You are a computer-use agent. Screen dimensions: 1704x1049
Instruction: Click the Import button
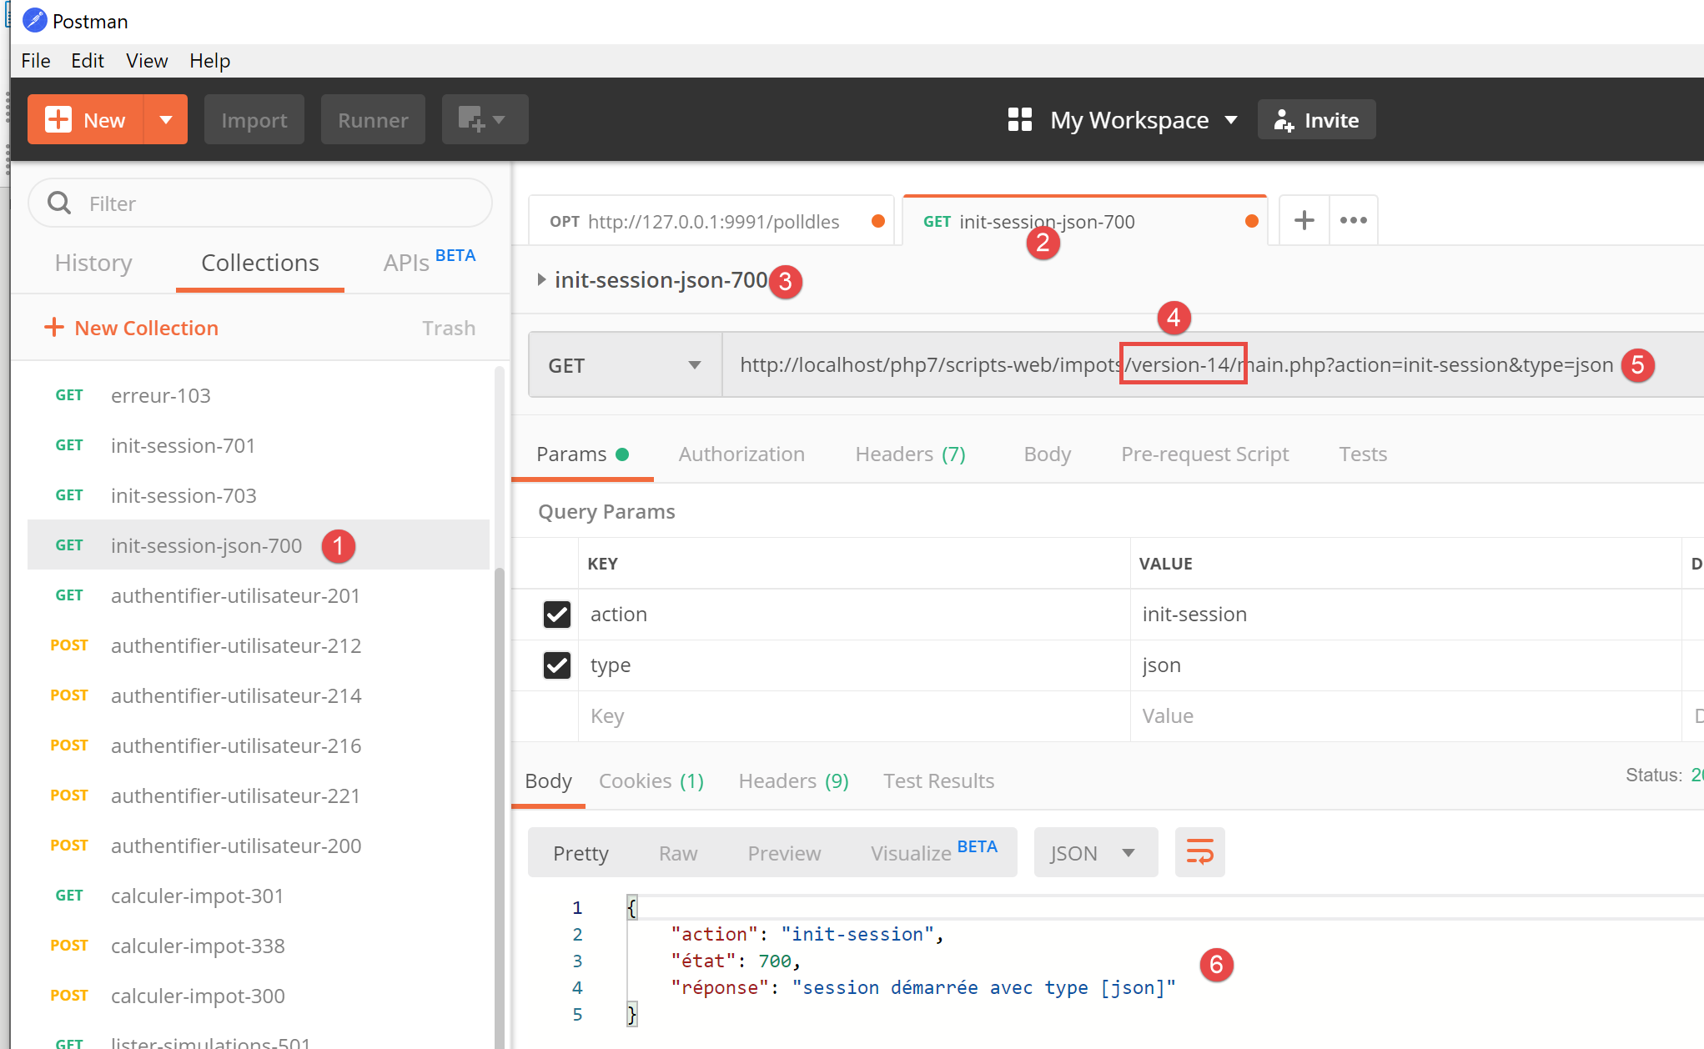click(x=254, y=120)
